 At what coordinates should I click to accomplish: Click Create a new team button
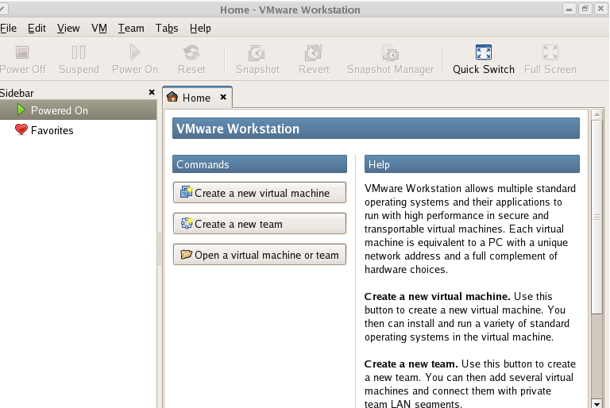point(260,224)
